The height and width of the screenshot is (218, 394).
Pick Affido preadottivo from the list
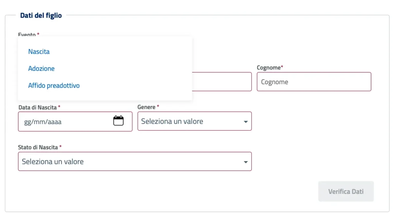pyautogui.click(x=54, y=85)
